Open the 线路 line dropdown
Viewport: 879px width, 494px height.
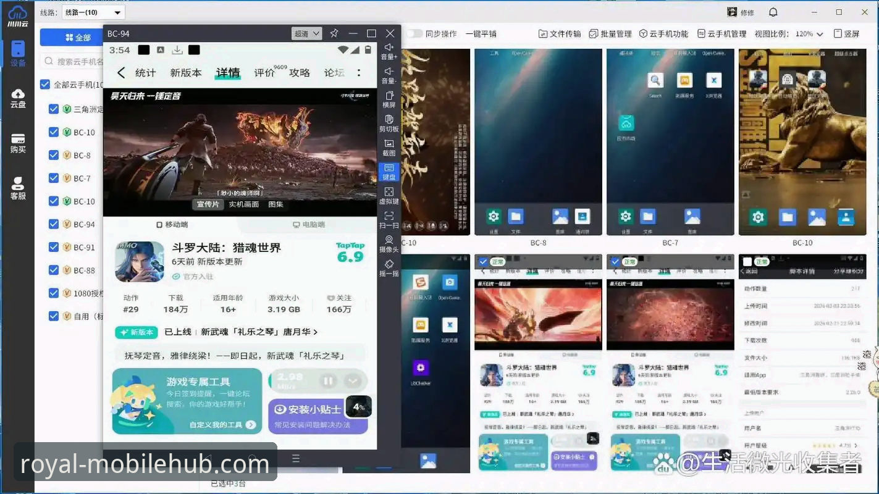[93, 12]
